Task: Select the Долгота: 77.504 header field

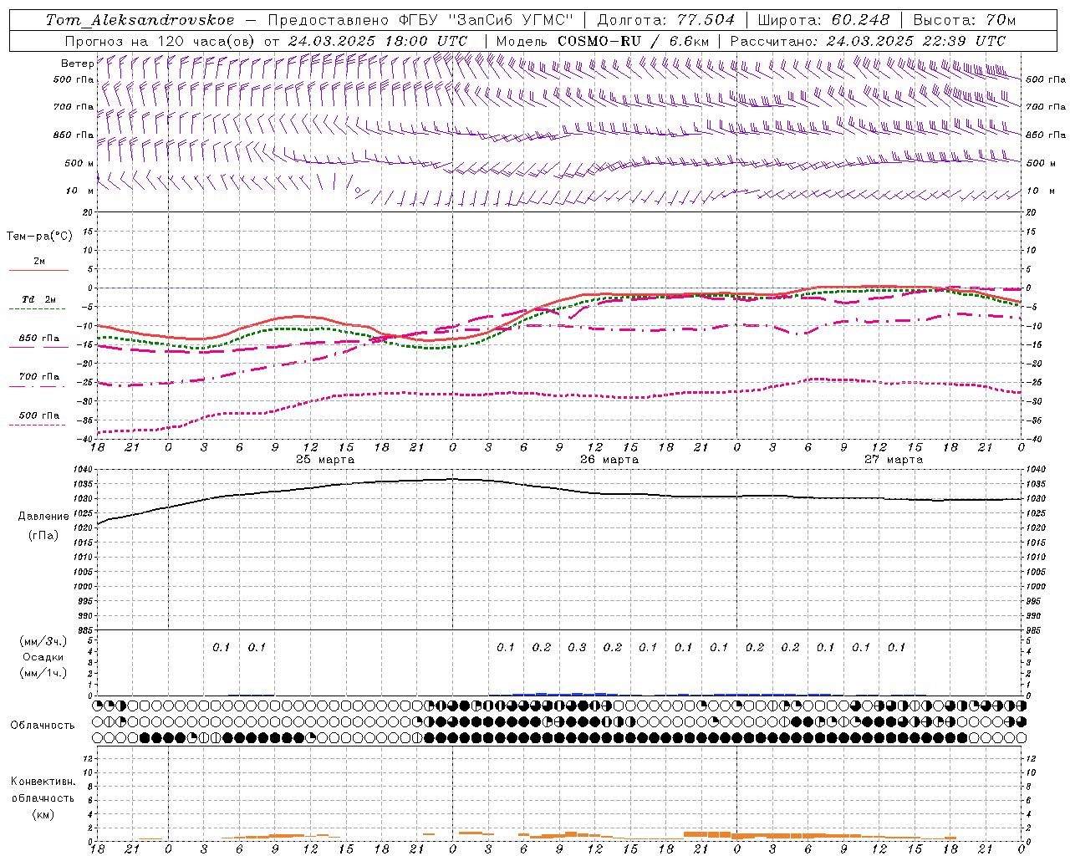Action: (666, 20)
